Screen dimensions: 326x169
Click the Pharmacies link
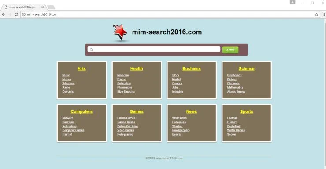tap(125, 88)
